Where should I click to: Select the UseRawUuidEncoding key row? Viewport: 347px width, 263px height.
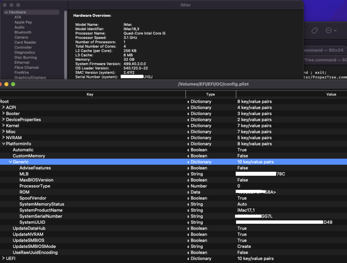[35, 252]
